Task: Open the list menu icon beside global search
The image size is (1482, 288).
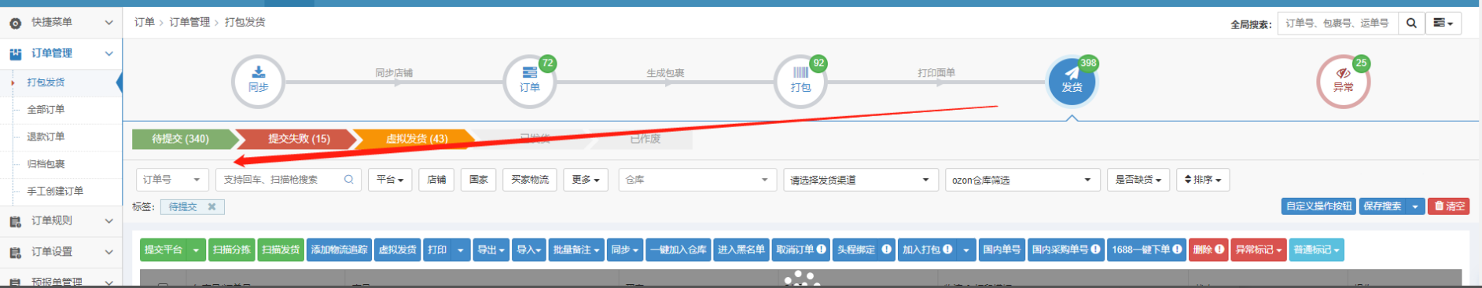Action: (1443, 24)
